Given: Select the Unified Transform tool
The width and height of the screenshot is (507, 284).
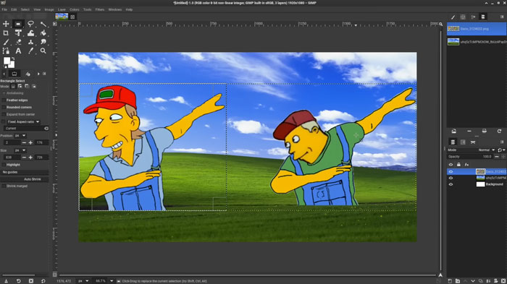Looking at the screenshot, I should [x=18, y=33].
